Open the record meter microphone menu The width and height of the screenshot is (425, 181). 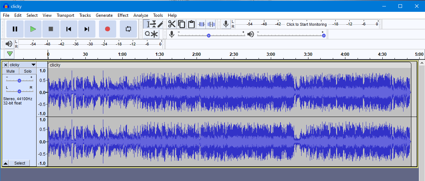(226, 24)
